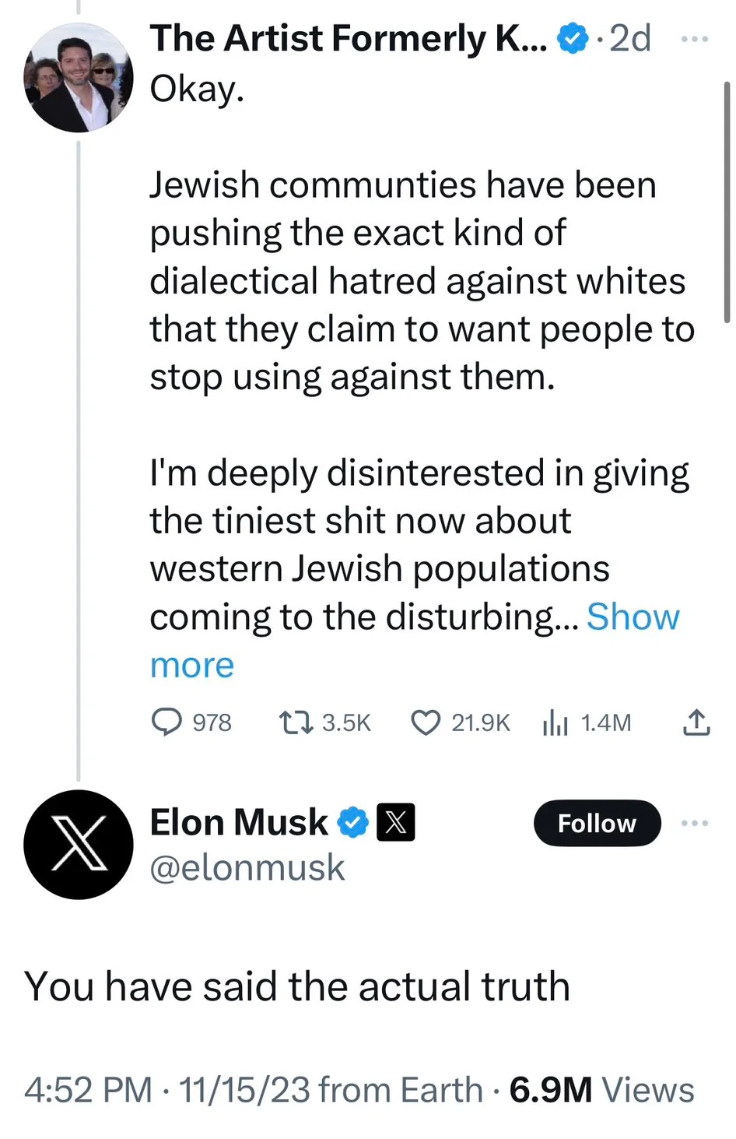Click the X affiliation badge icon

[x=395, y=822]
